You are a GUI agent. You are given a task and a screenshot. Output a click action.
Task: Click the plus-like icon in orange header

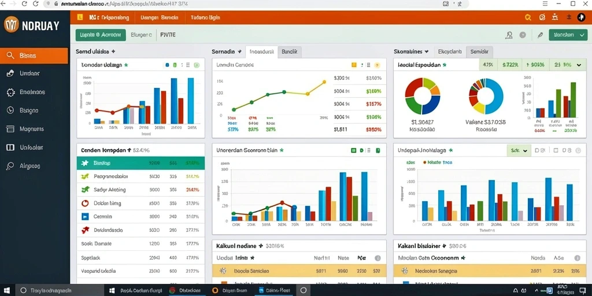tap(569, 17)
